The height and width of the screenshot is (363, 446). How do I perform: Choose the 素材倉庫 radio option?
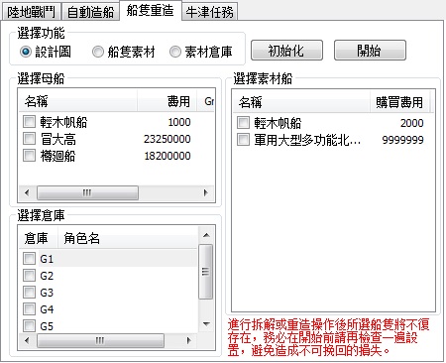tap(175, 52)
